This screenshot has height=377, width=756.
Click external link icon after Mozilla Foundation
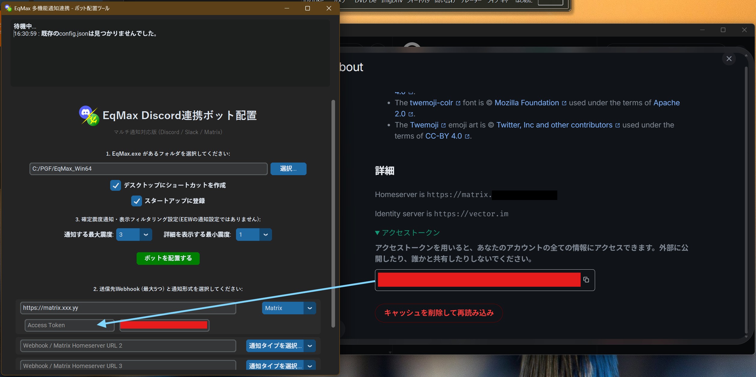pyautogui.click(x=564, y=103)
